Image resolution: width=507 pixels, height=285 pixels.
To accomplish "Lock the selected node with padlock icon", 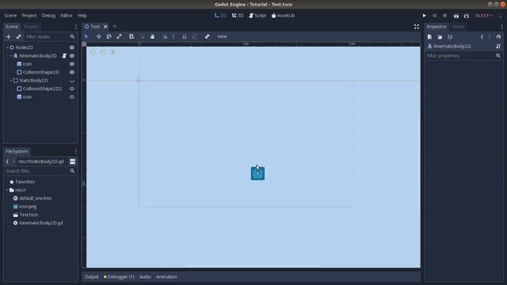I will point(184,36).
